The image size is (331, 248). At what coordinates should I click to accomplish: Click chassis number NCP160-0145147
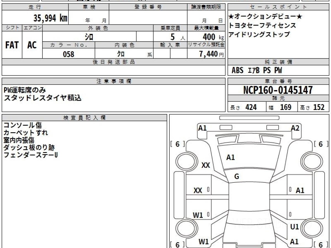point(278,90)
